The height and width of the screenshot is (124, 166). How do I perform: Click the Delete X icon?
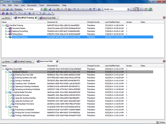(62, 9)
